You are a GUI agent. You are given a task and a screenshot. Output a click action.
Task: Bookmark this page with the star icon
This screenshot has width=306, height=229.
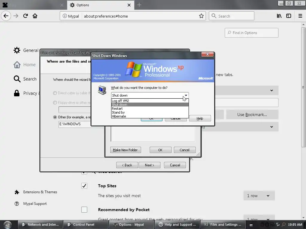201,16
